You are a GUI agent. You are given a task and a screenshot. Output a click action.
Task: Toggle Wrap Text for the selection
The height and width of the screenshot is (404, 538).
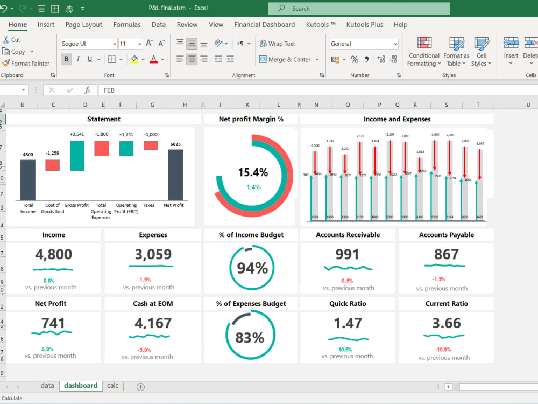point(278,44)
